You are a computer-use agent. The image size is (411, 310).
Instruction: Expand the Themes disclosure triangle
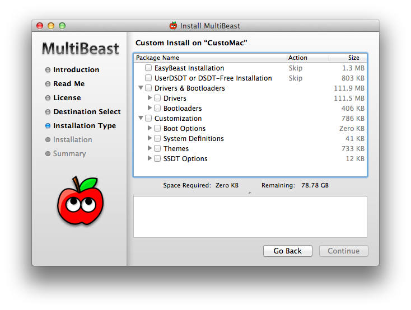(x=150, y=148)
